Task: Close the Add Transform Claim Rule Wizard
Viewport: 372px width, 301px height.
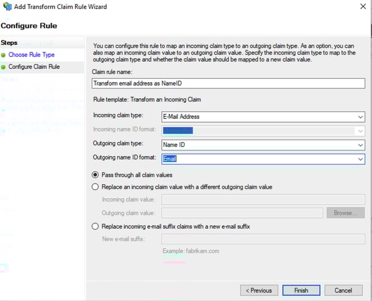Action: click(x=362, y=7)
